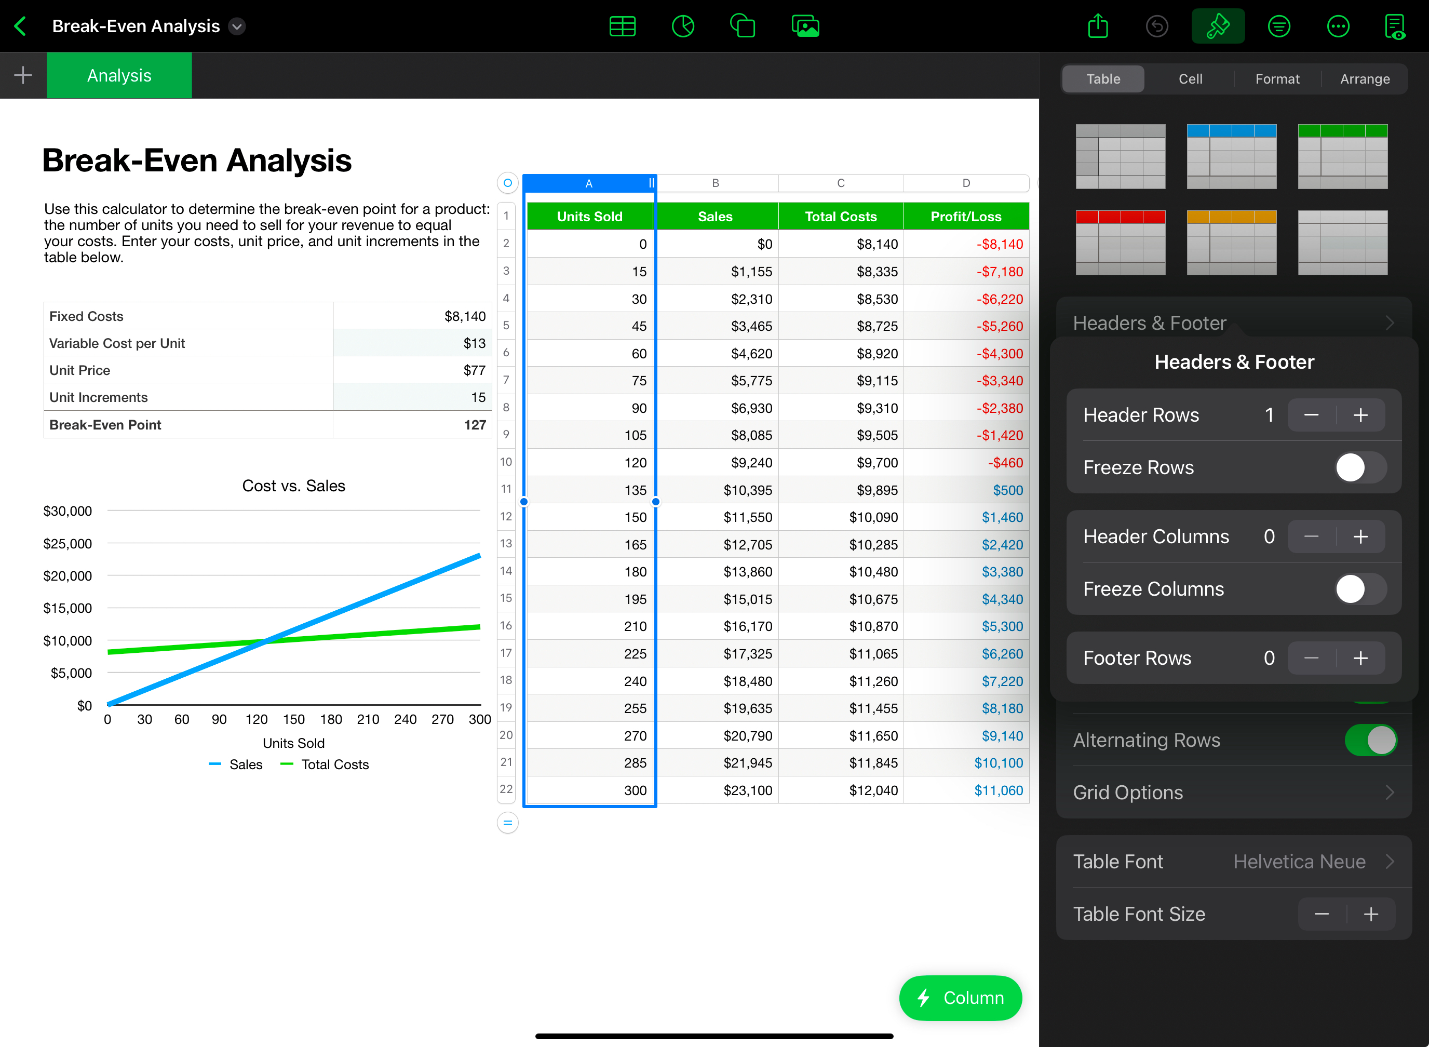Tap the undo icon
This screenshot has height=1047, width=1429.
(x=1156, y=26)
